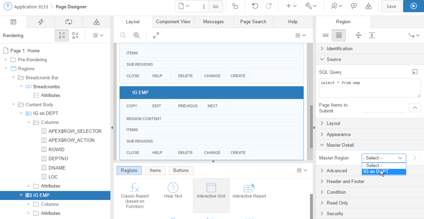Switch to the Processing tab icon
Screen dimensions: 424x219
point(68,22)
